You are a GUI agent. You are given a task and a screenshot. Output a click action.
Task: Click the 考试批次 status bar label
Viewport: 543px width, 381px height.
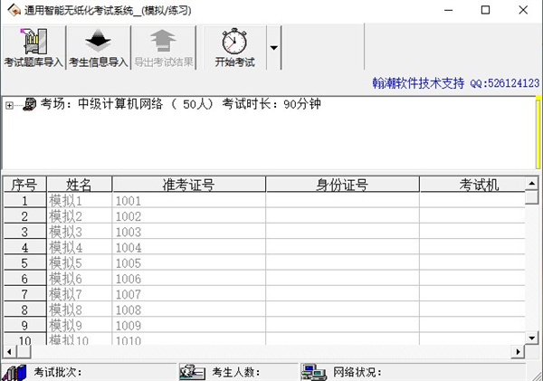(58, 372)
